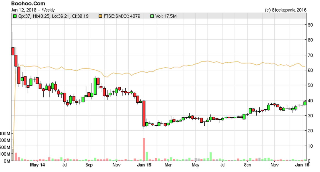Select the 'Jan 12, 2016 – Weekly' subtitle
This screenshot has height=172, width=320.
click(33, 10)
